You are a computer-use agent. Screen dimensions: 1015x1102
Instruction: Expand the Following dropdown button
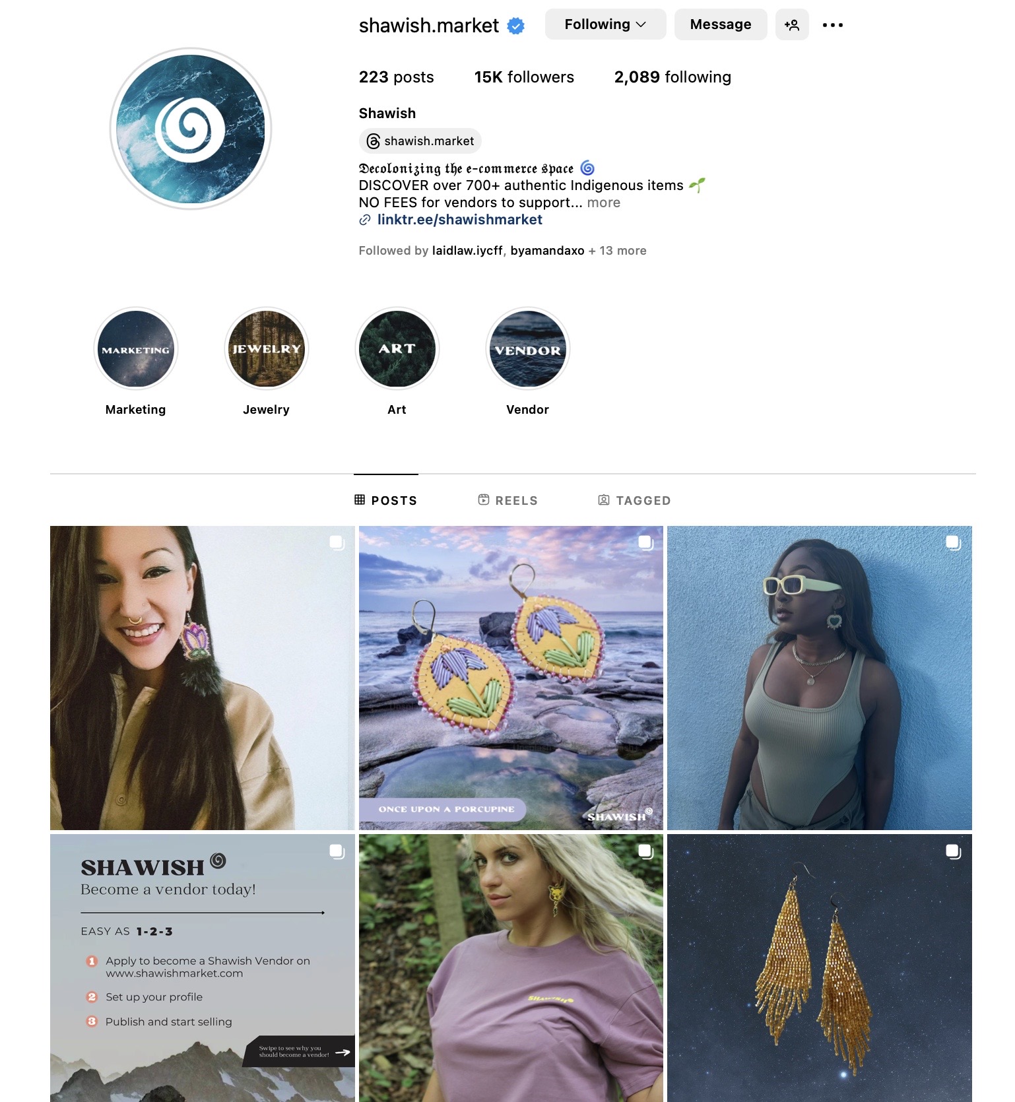click(605, 24)
